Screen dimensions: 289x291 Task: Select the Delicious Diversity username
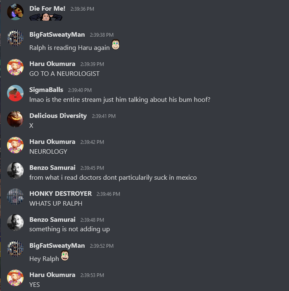[x=58, y=116]
